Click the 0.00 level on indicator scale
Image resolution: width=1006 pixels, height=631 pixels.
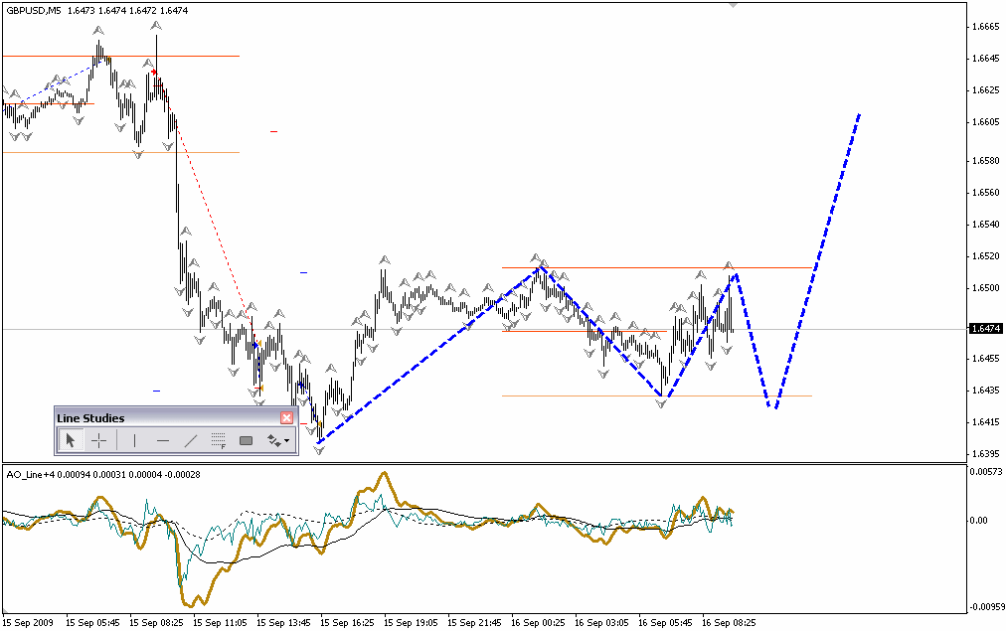point(979,520)
